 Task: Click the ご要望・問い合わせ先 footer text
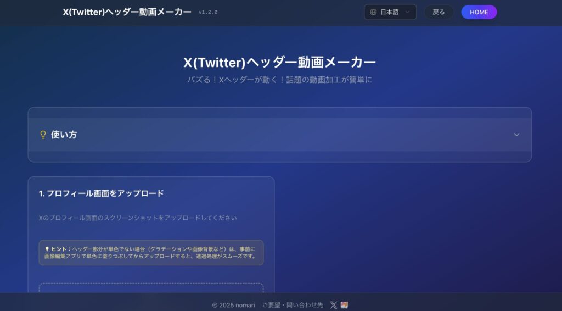(x=293, y=305)
